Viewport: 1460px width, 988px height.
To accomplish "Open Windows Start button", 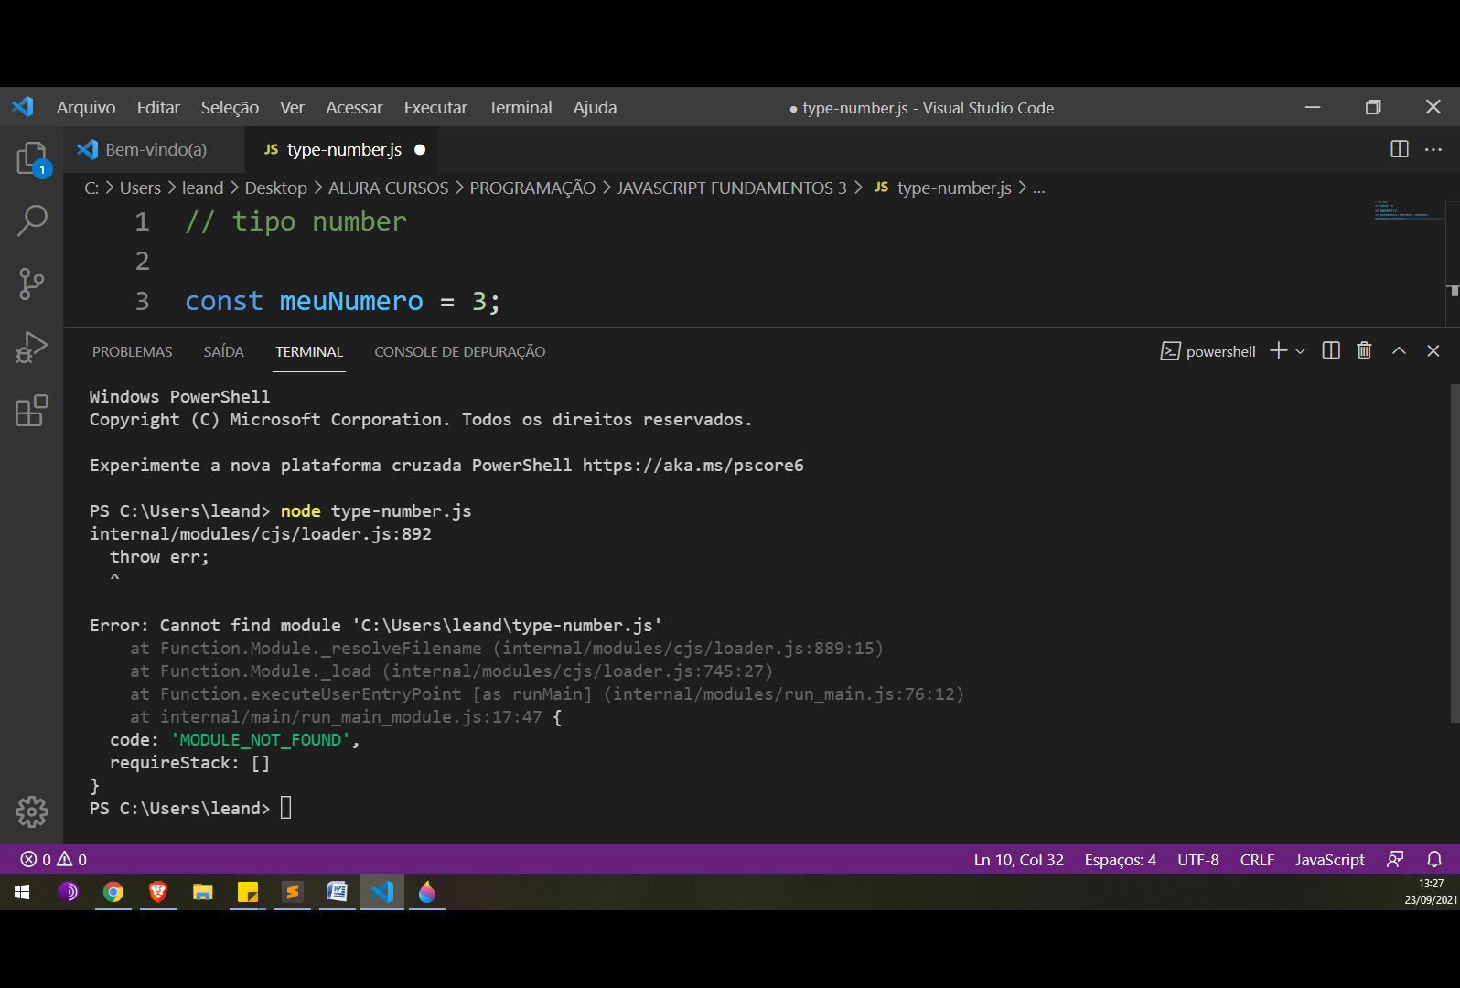I will pos(22,892).
